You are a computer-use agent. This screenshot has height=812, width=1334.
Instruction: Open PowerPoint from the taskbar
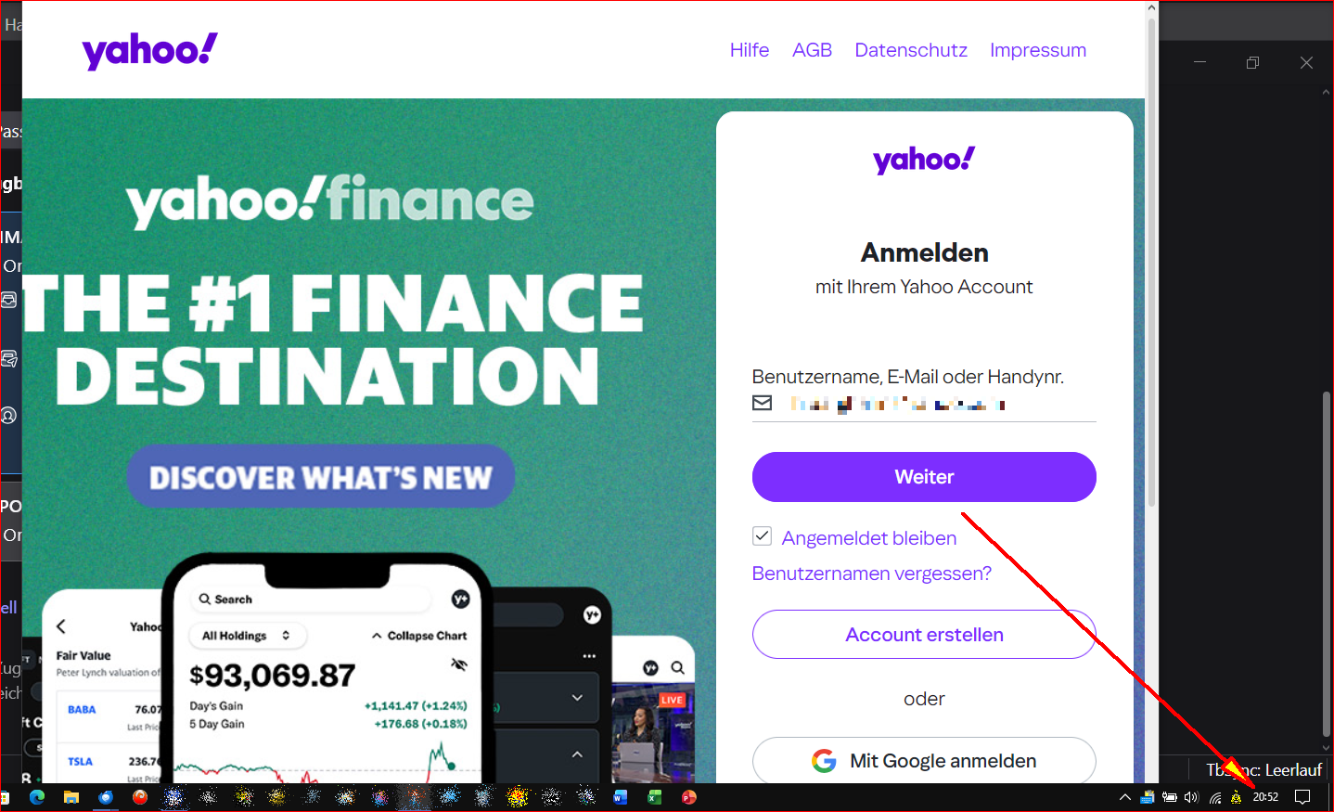(689, 797)
